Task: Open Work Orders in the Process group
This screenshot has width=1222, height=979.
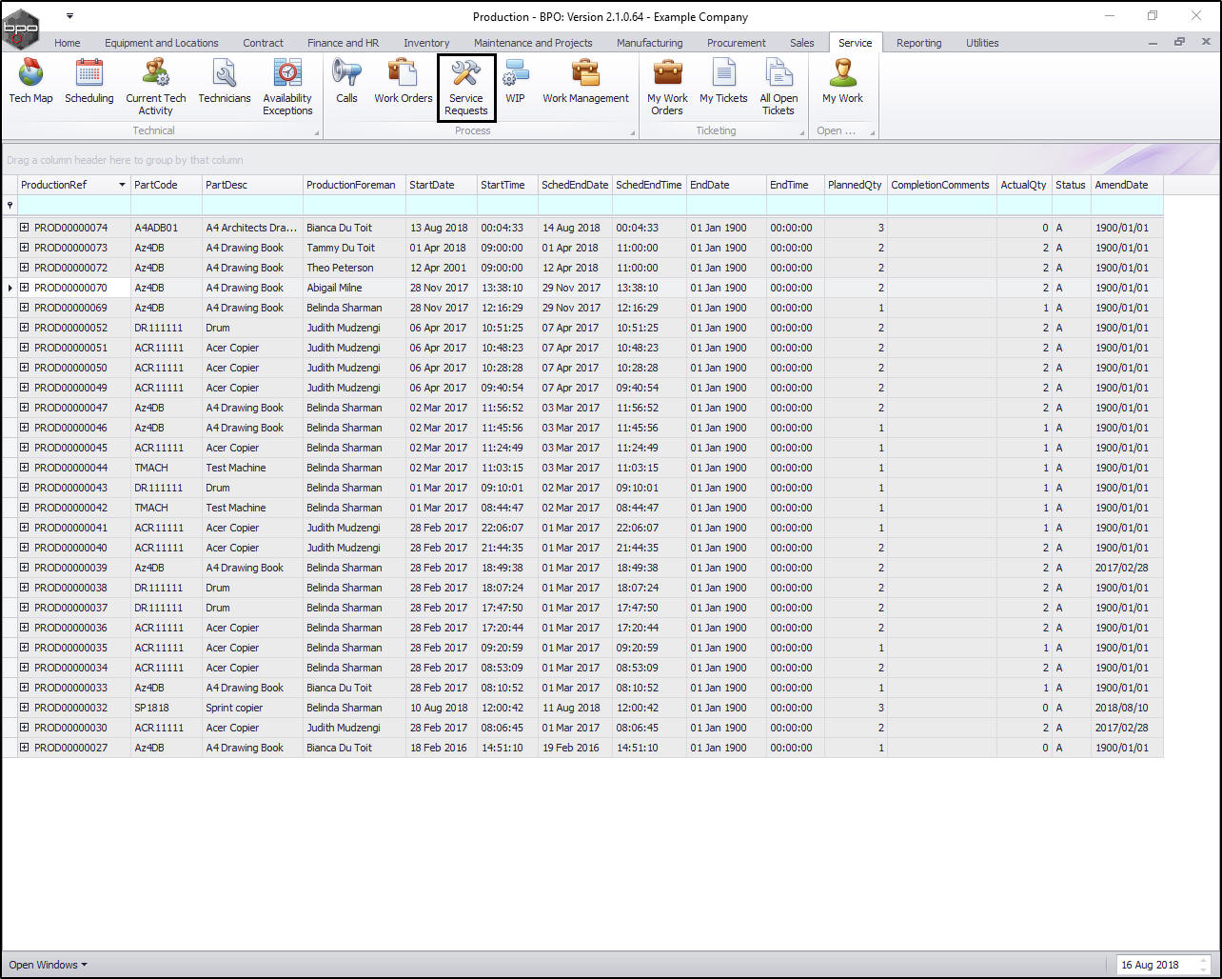Action: (404, 81)
